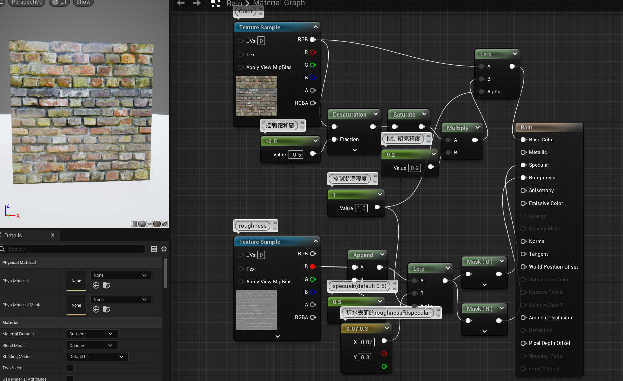Edit the -0.5 Value field
This screenshot has height=381, width=623.
296,155
